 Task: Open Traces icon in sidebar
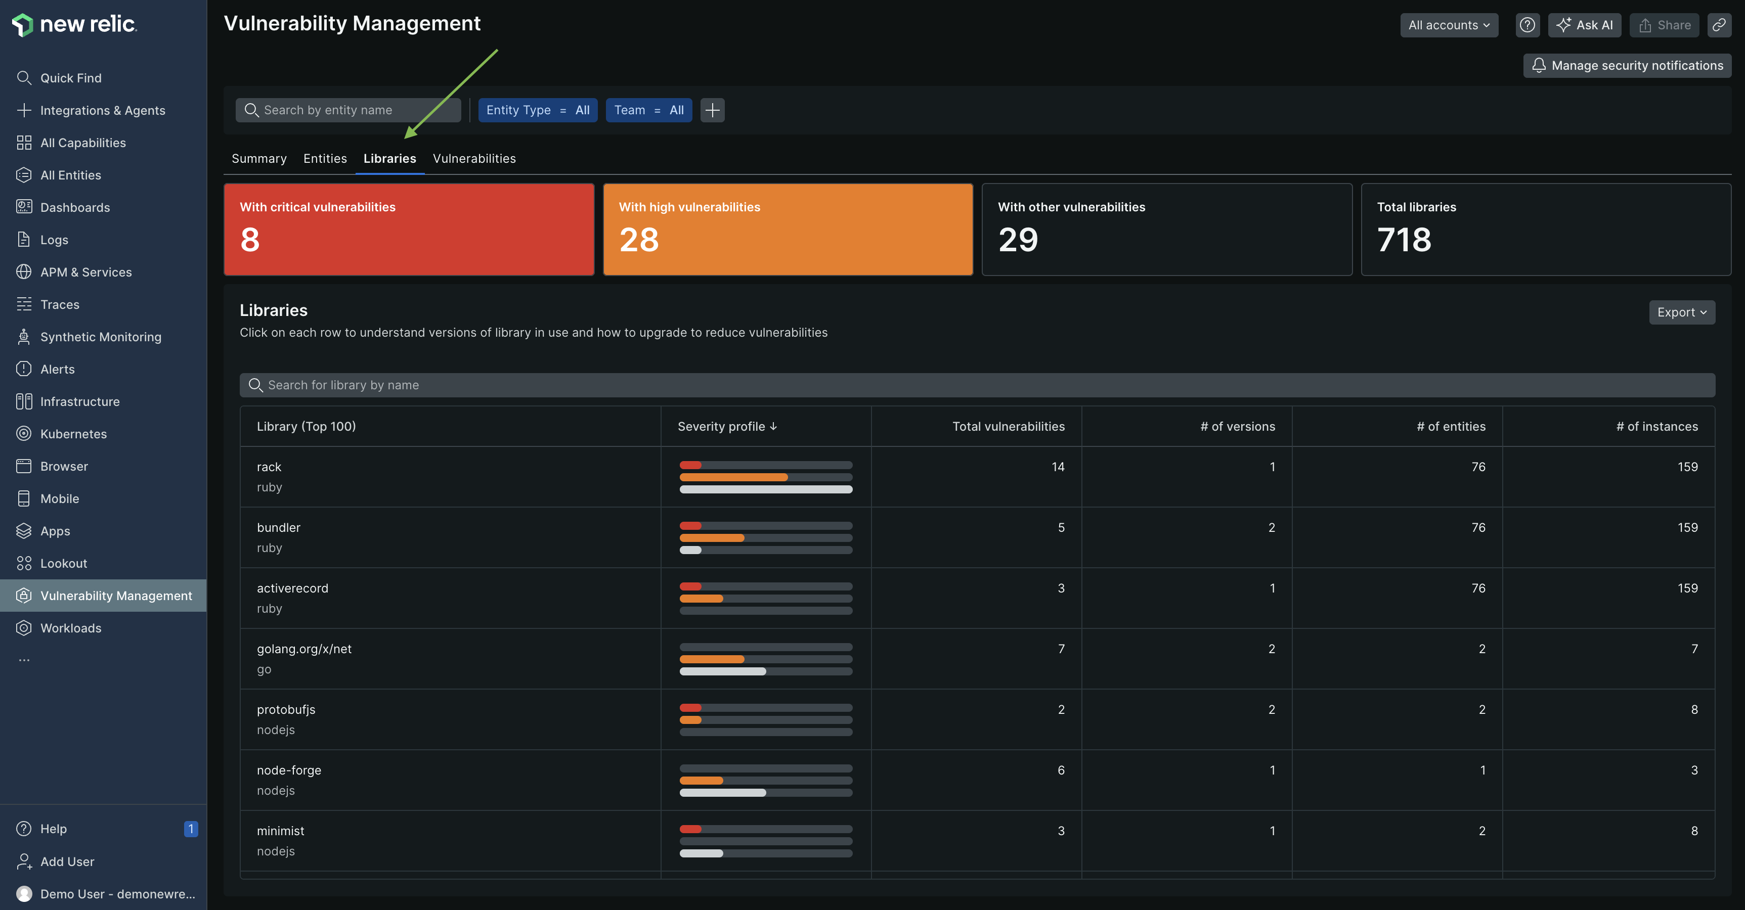click(24, 305)
